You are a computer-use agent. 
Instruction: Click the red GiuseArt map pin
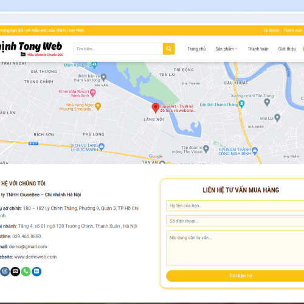pyautogui.click(x=156, y=108)
